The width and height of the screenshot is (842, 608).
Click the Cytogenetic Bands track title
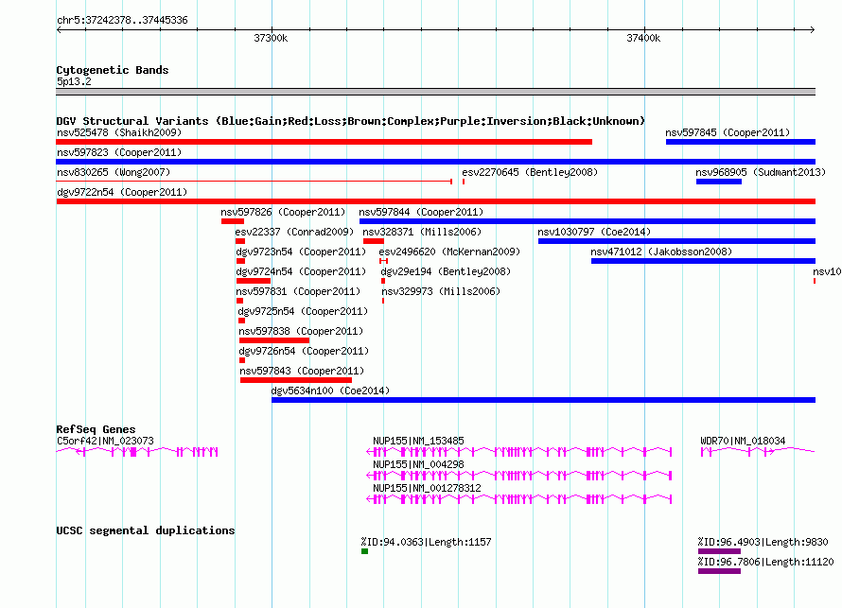pos(113,70)
